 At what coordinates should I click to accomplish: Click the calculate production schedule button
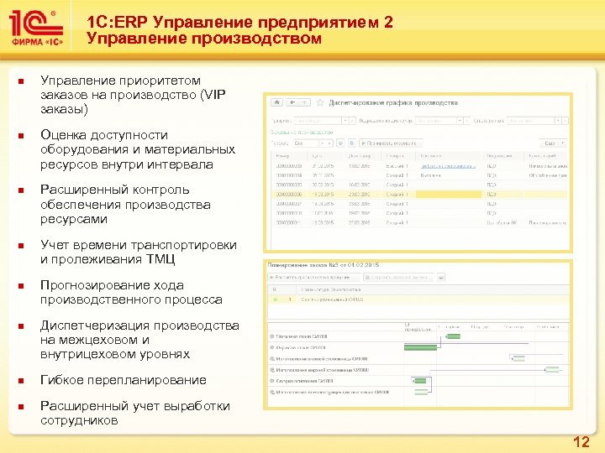tap(313, 278)
